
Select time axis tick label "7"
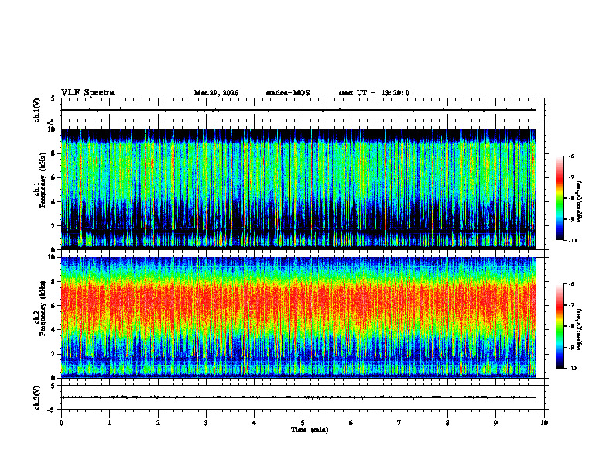pyautogui.click(x=399, y=423)
